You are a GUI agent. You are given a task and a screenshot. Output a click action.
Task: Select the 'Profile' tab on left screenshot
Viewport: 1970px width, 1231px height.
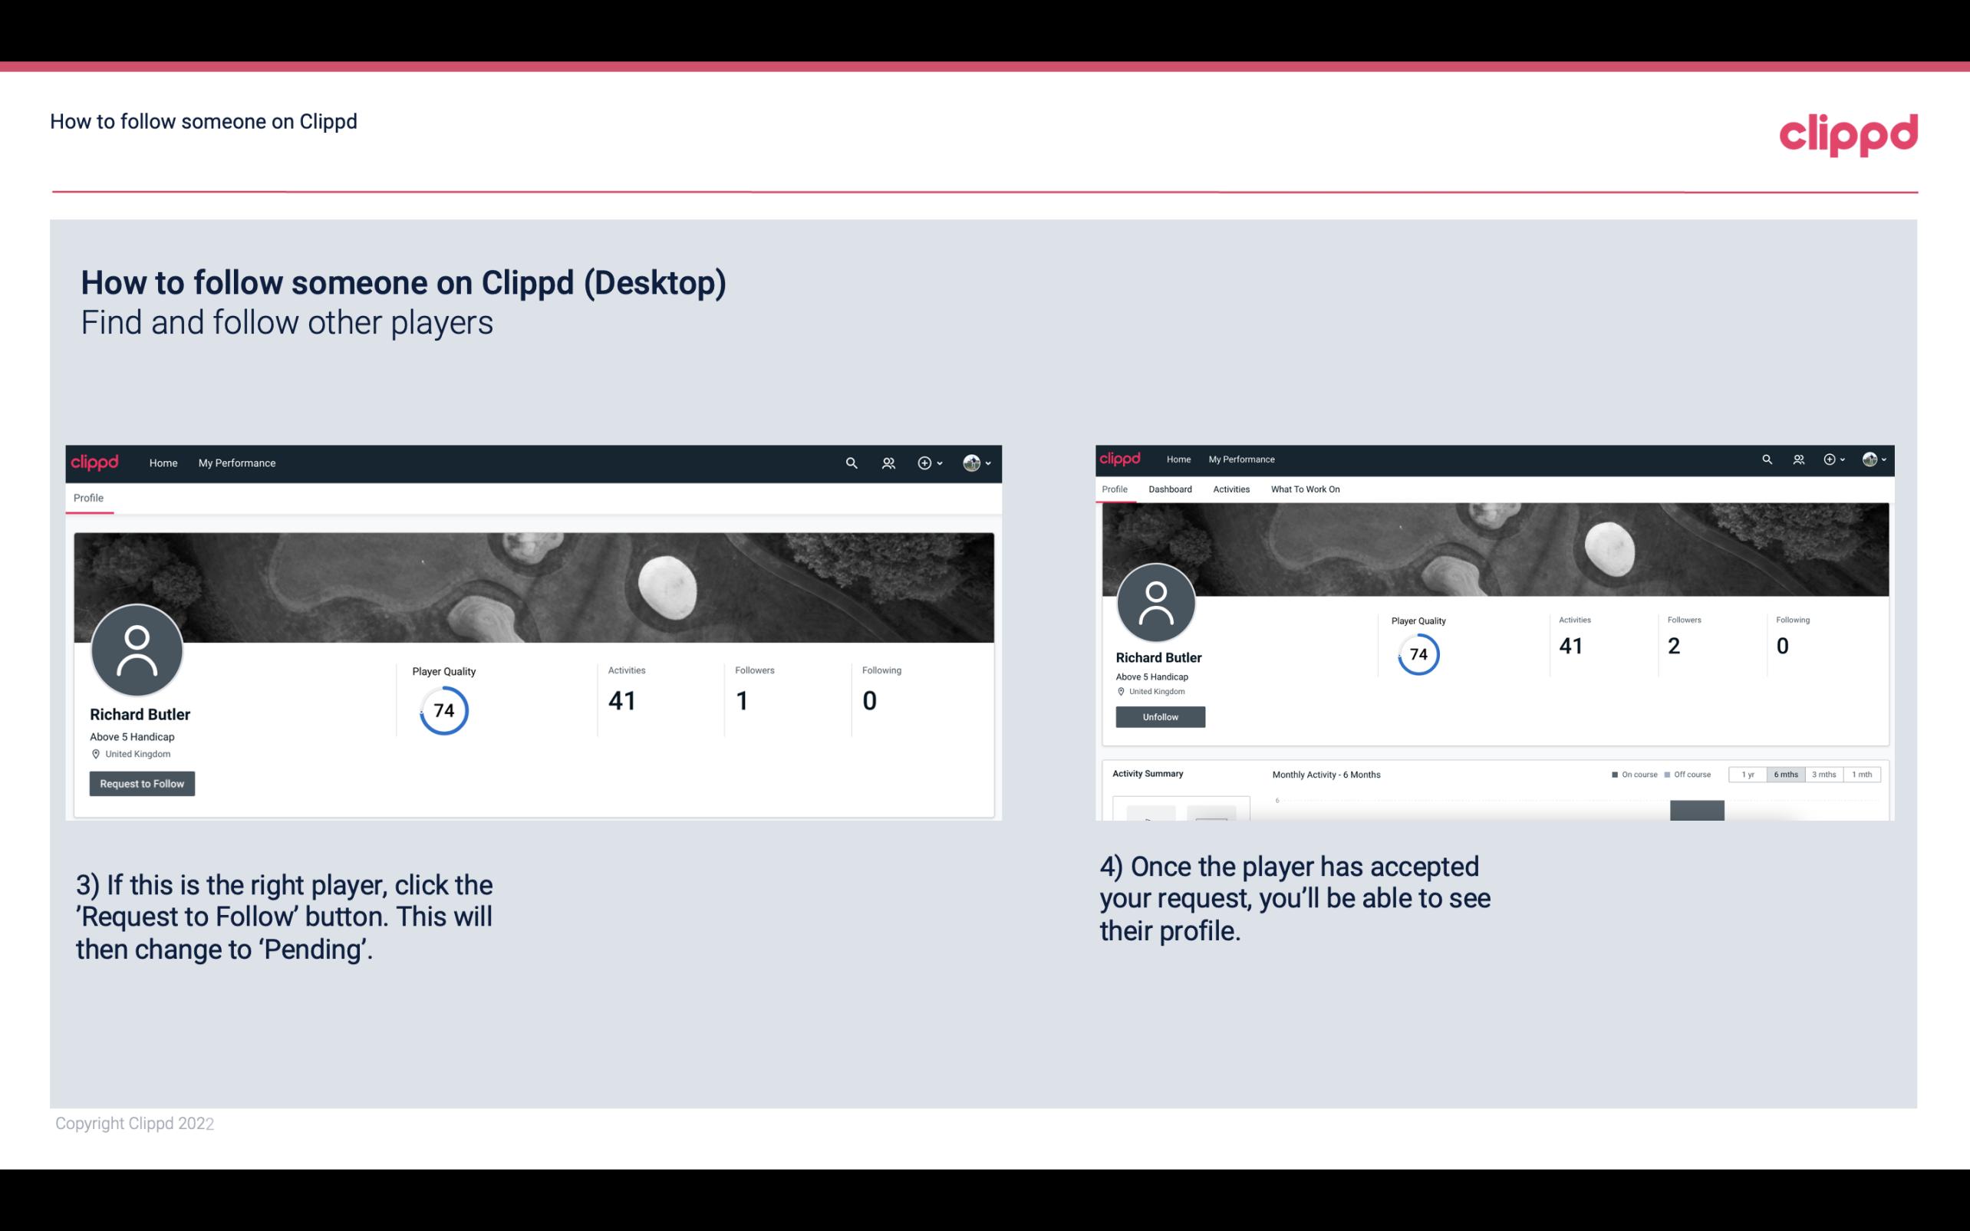(x=88, y=498)
